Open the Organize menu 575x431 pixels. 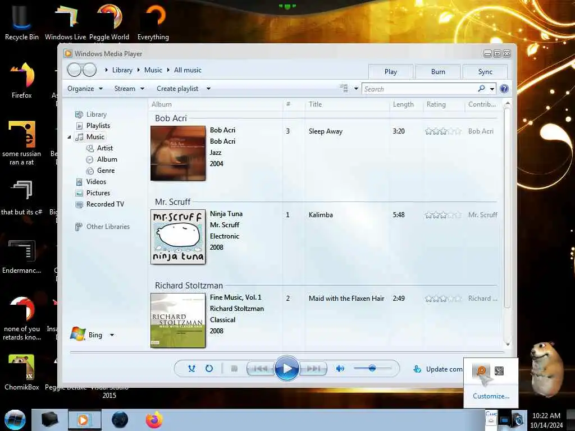tap(85, 89)
